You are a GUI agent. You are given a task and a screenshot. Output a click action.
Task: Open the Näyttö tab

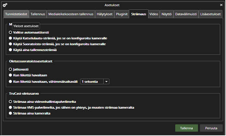(166, 14)
